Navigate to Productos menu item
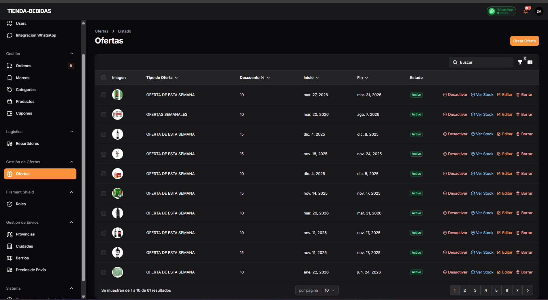Image resolution: width=548 pixels, height=300 pixels. point(25,101)
